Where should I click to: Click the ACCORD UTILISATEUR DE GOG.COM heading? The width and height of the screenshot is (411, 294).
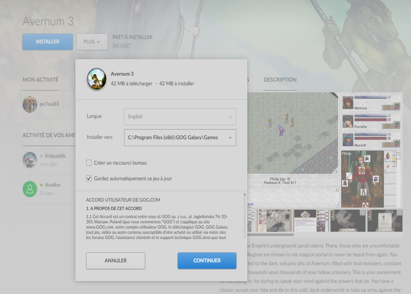point(123,200)
